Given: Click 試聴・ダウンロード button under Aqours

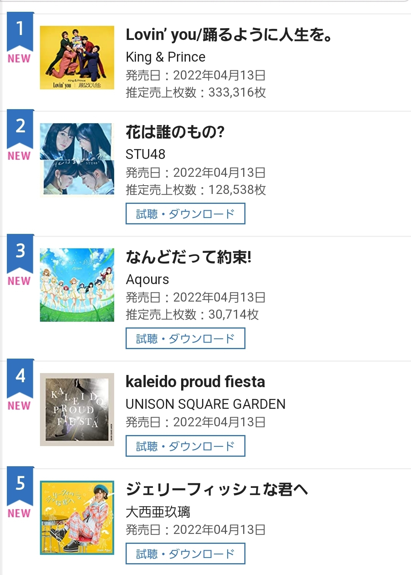Looking at the screenshot, I should point(185,338).
